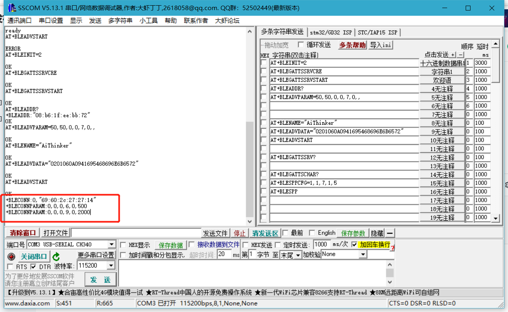Click AT+BLESPP string field
Viewport: 508px width, 312px height.
click(345, 192)
